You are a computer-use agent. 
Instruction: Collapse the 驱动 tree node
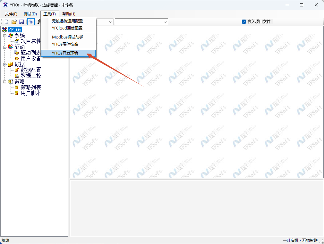pyautogui.click(x=4, y=47)
